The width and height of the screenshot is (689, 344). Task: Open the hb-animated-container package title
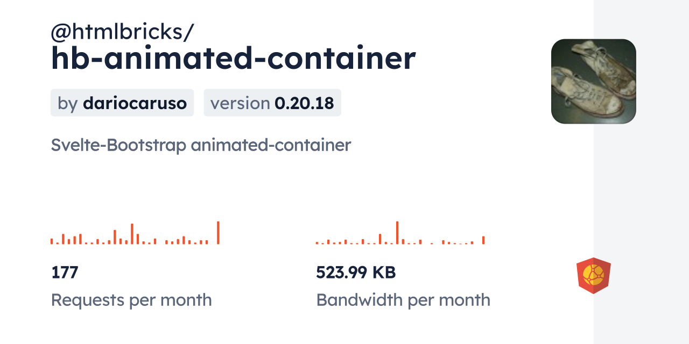tap(233, 58)
